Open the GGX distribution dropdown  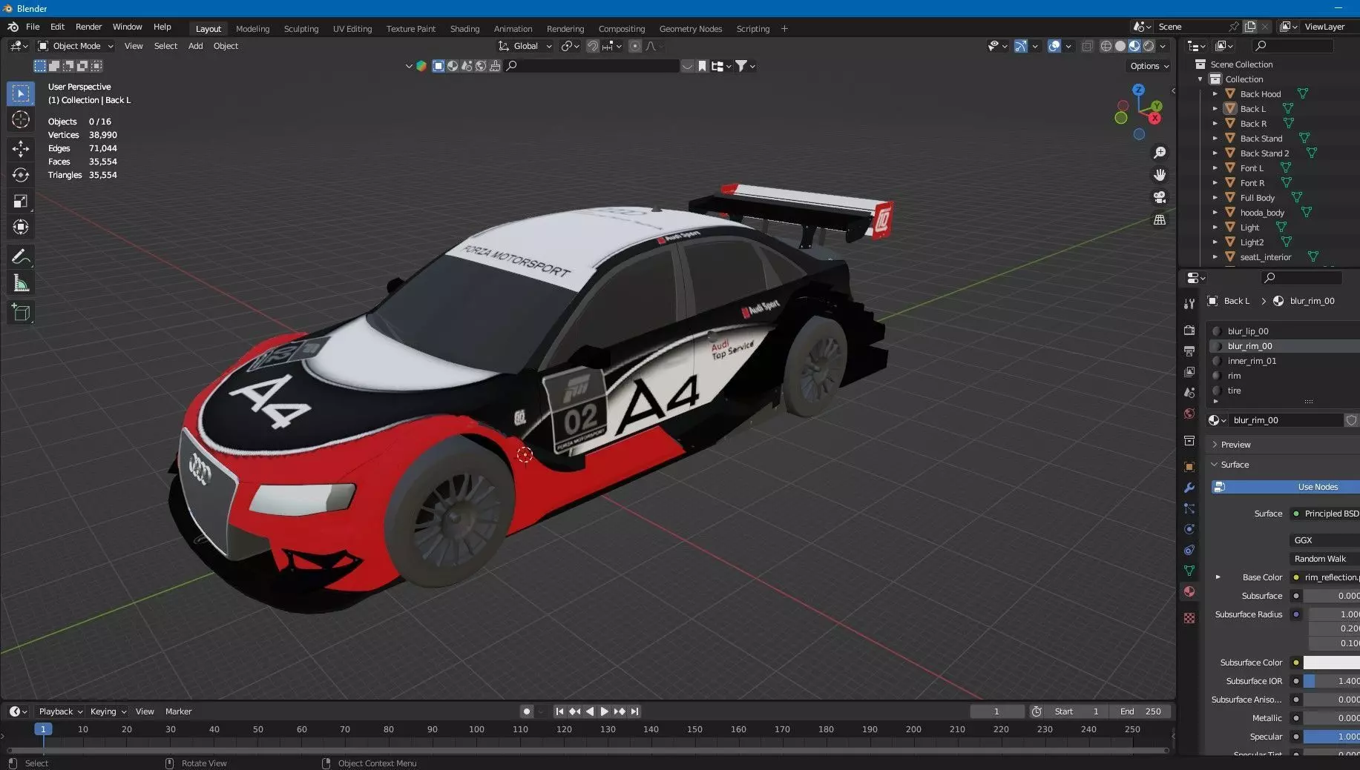1325,540
